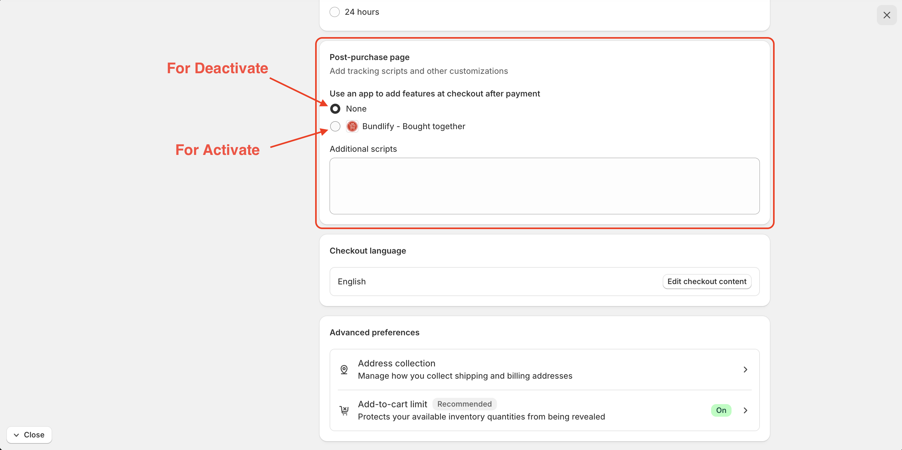
Task: Expand Add-to-cart limit chevron arrow
Action: coord(745,410)
